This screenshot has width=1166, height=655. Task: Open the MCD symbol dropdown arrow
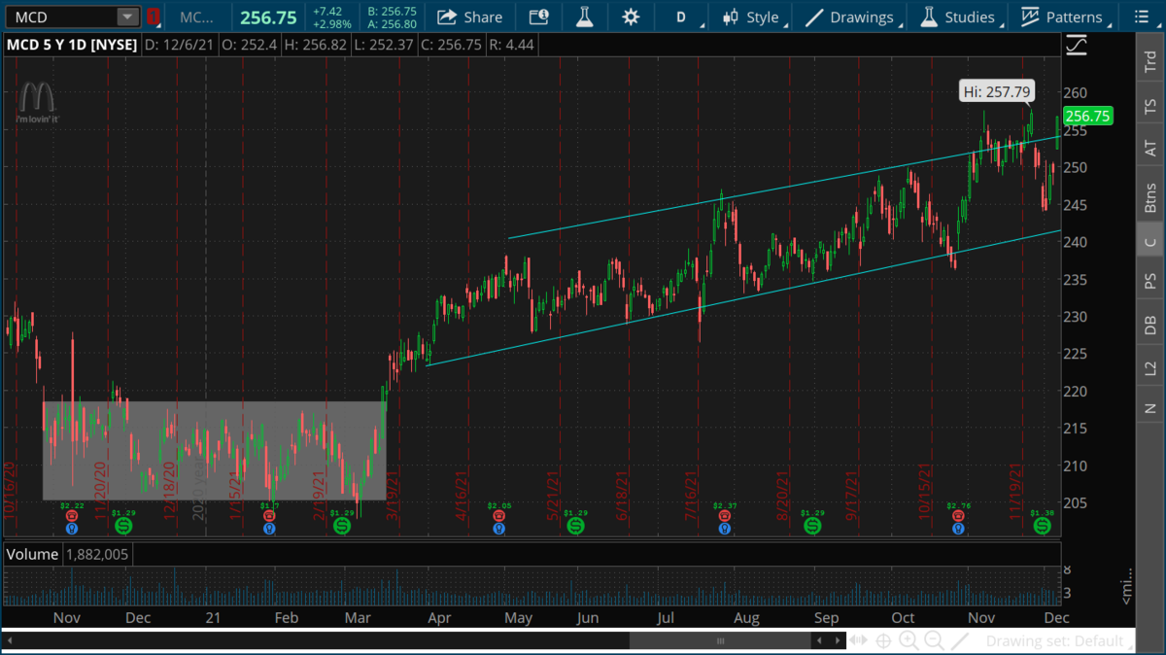click(x=127, y=17)
